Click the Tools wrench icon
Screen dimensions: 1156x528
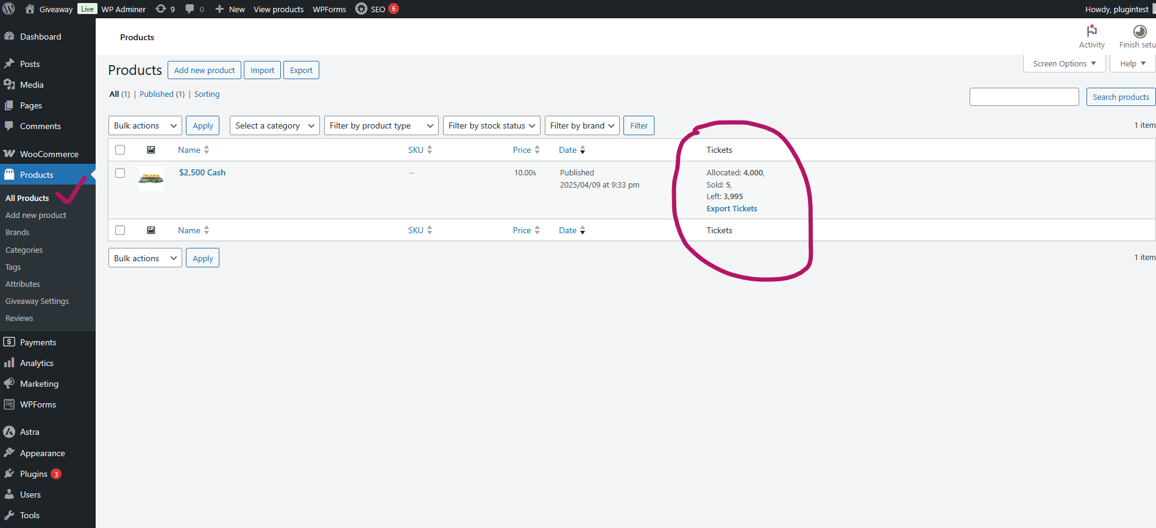click(x=9, y=515)
